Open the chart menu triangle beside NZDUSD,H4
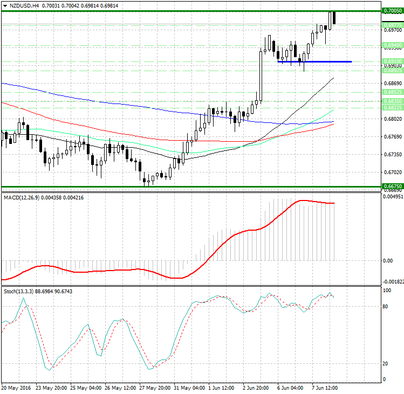Image resolution: width=404 pixels, height=394 pixels. click(5, 6)
